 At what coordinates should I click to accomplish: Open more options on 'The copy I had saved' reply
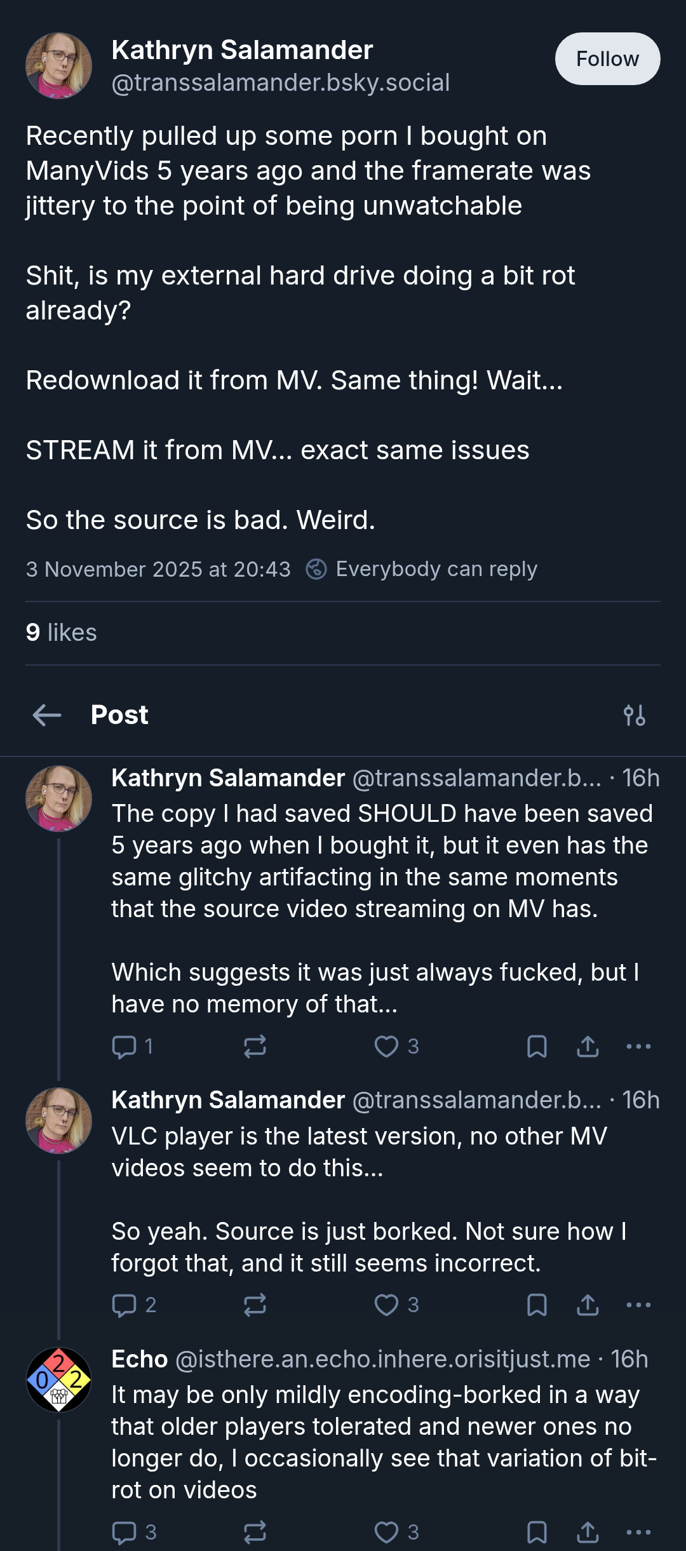tap(638, 1046)
